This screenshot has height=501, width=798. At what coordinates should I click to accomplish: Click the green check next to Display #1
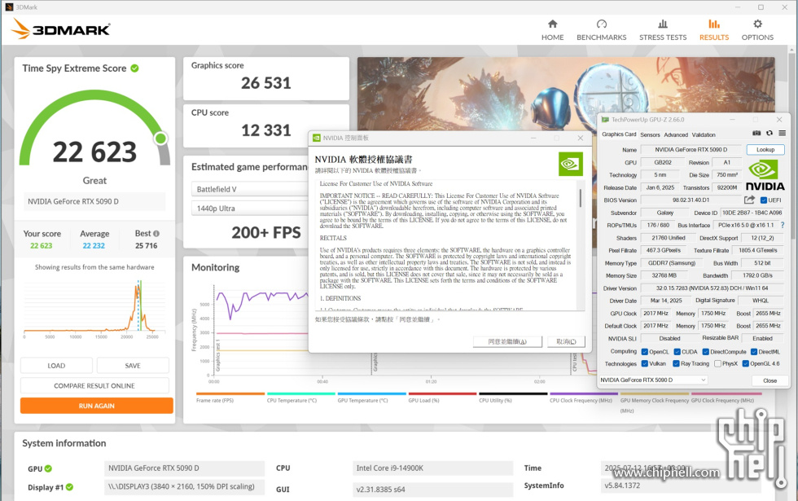tap(70, 487)
